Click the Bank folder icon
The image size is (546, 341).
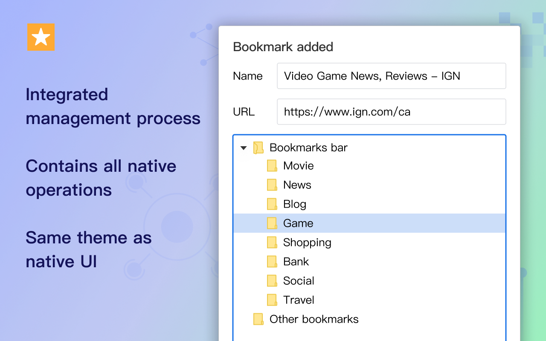(x=272, y=262)
